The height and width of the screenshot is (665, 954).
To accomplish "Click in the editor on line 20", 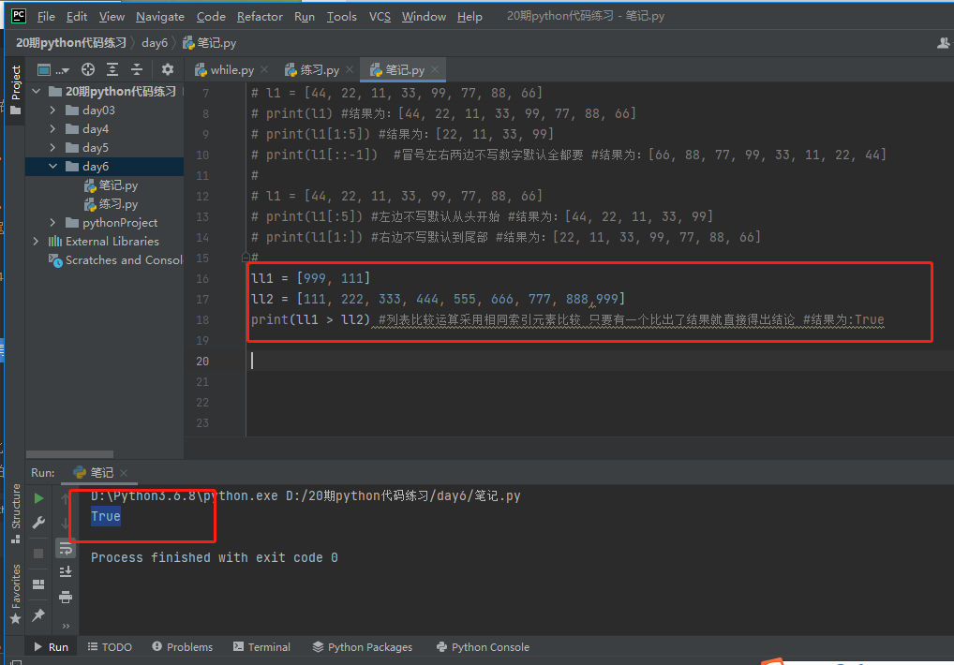I will (x=599, y=362).
